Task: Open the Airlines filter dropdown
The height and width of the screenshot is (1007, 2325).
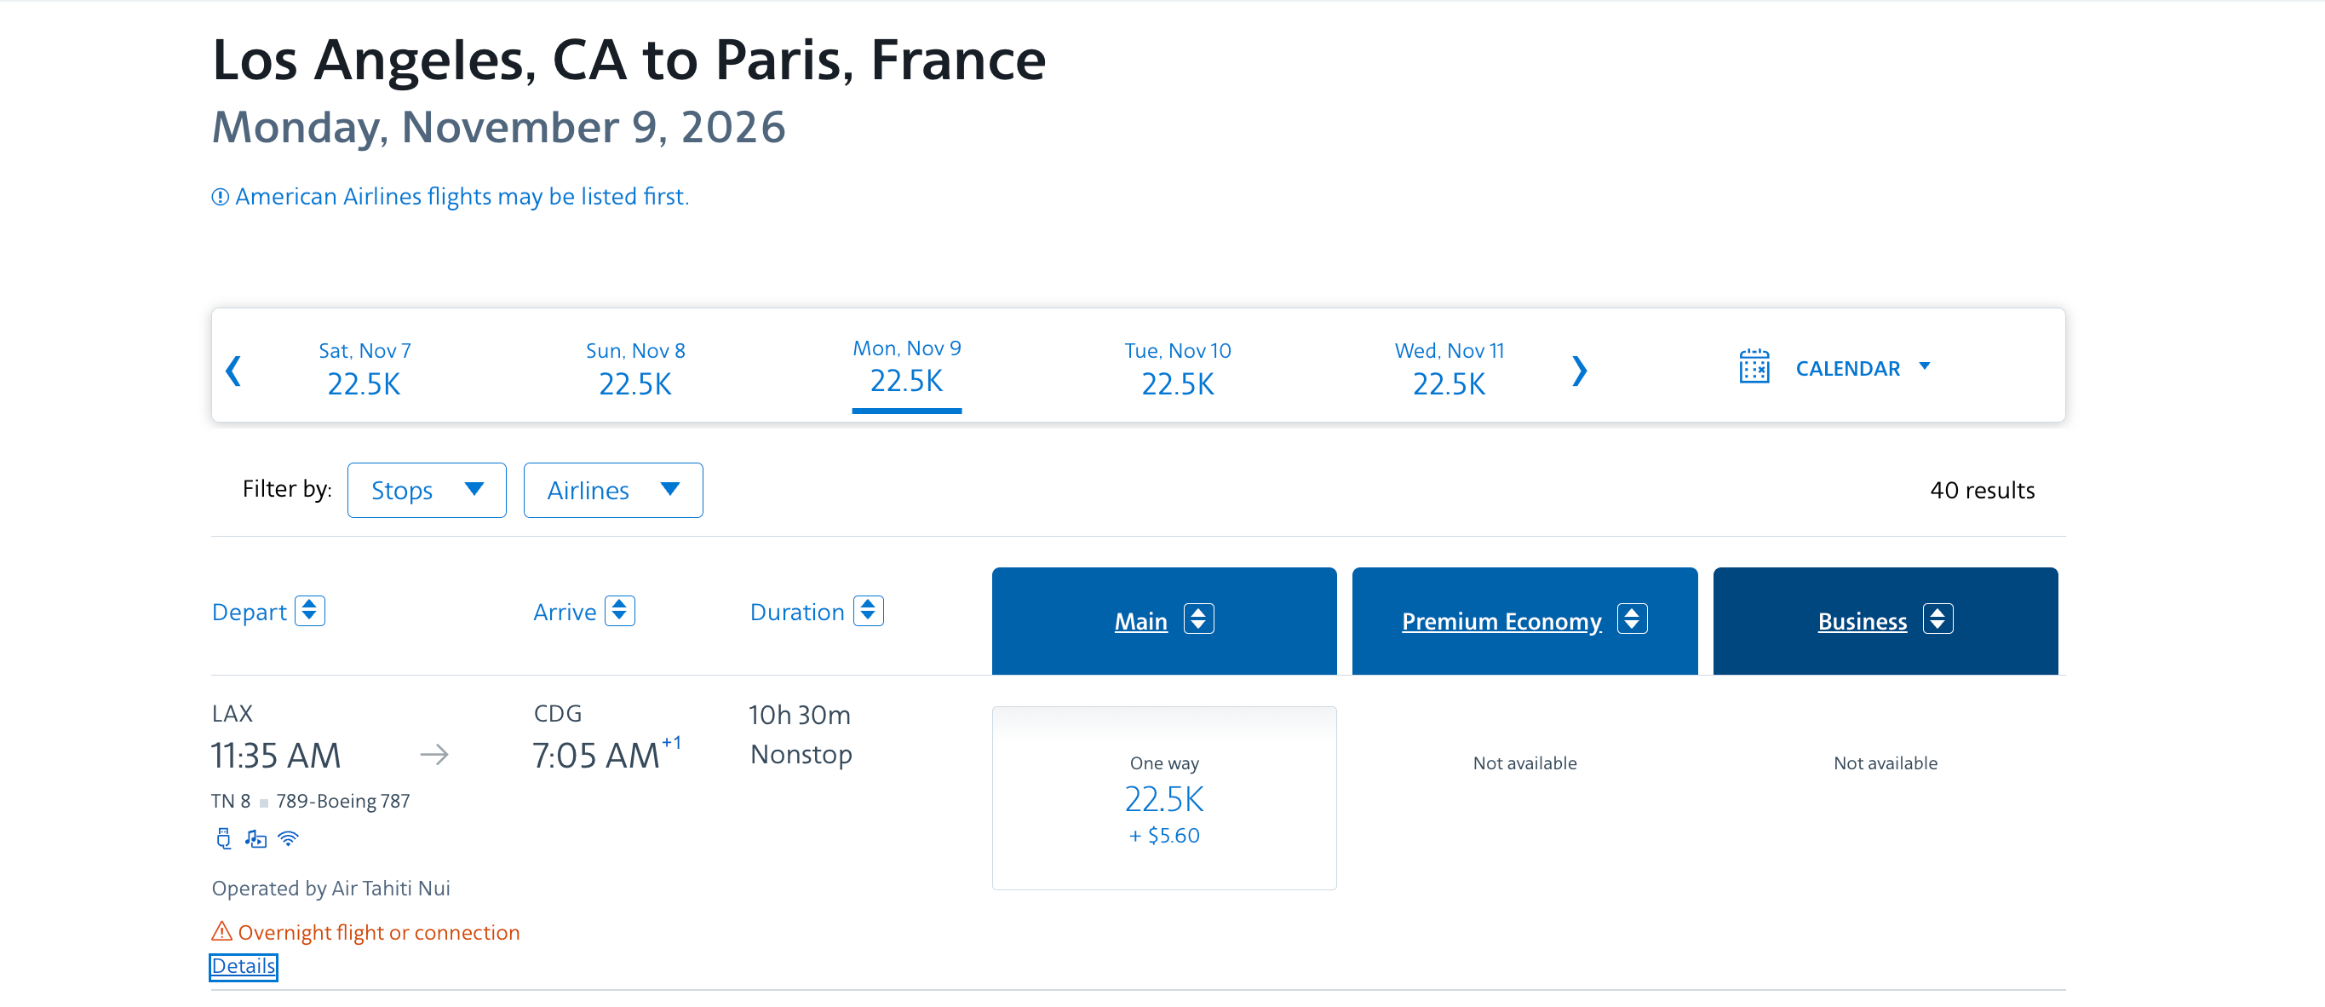Action: [x=613, y=491]
